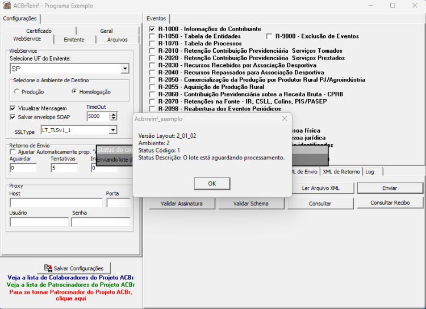
Task: Open the Patrocinadores do Projeto ACBr link
Action: pyautogui.click(x=70, y=285)
